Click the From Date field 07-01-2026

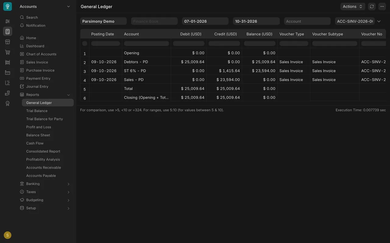click(x=205, y=21)
